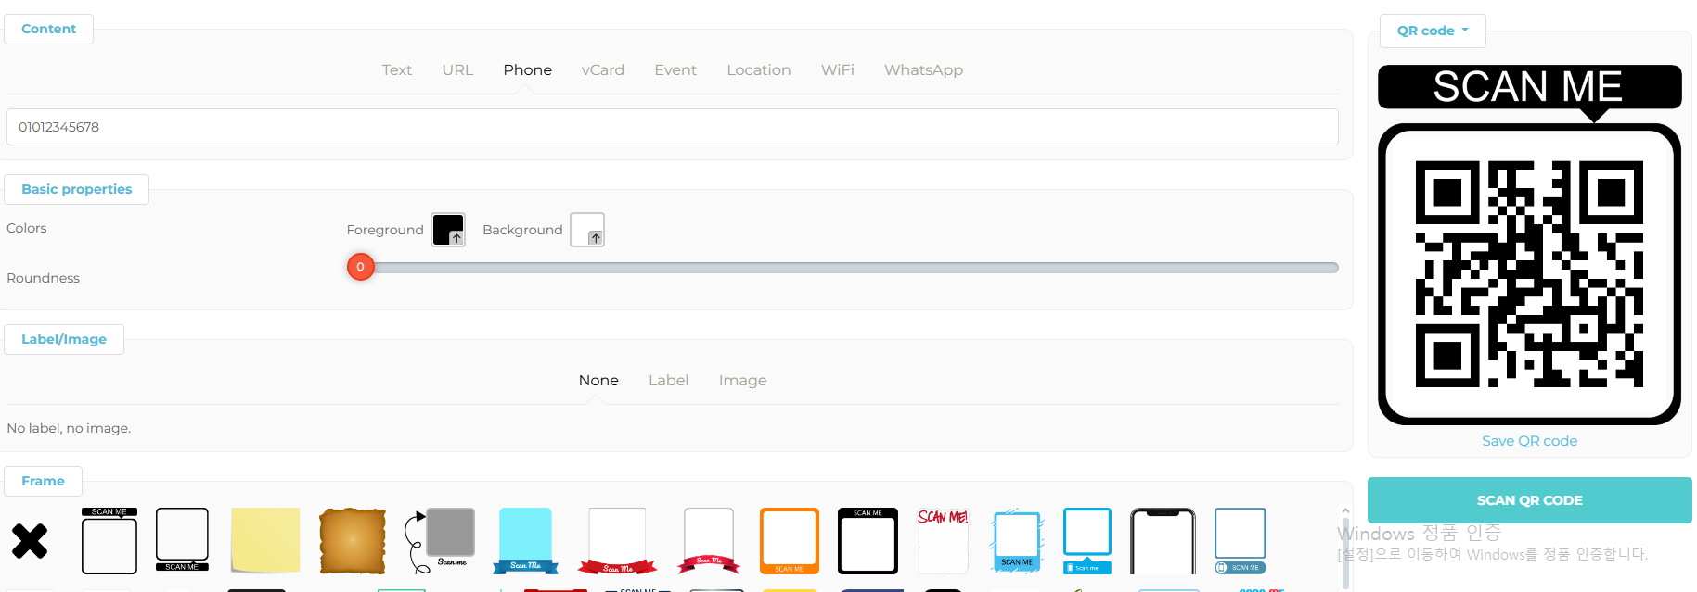Remove the frame with the X icon
Screen dimensions: 1697x592
tap(30, 541)
